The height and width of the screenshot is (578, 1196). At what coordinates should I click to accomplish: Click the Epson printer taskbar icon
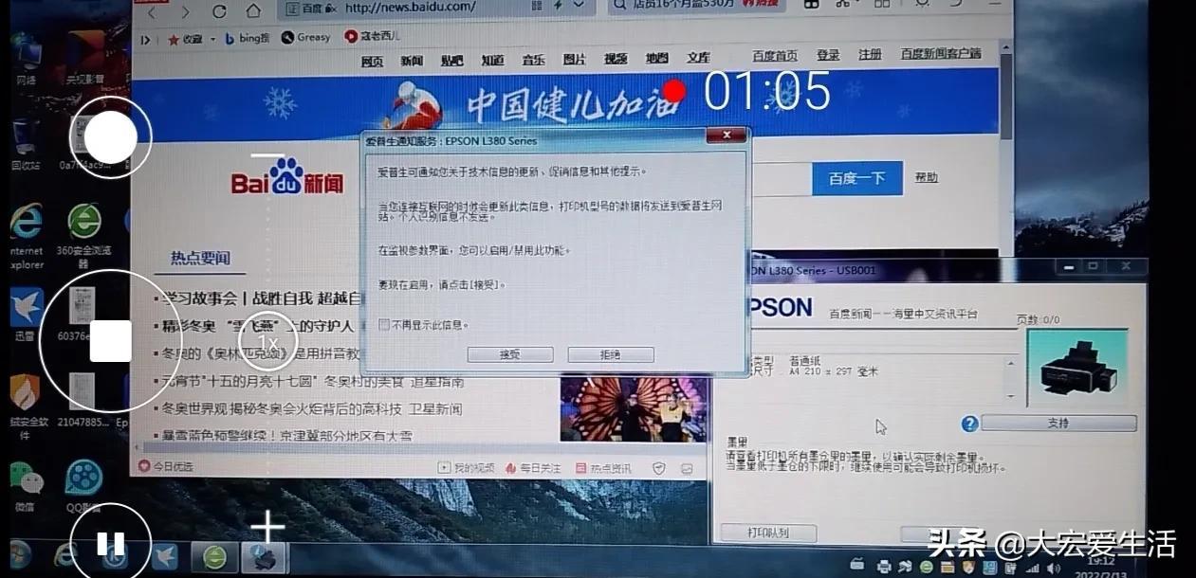coord(265,557)
